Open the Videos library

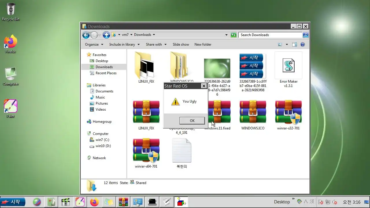point(101,109)
